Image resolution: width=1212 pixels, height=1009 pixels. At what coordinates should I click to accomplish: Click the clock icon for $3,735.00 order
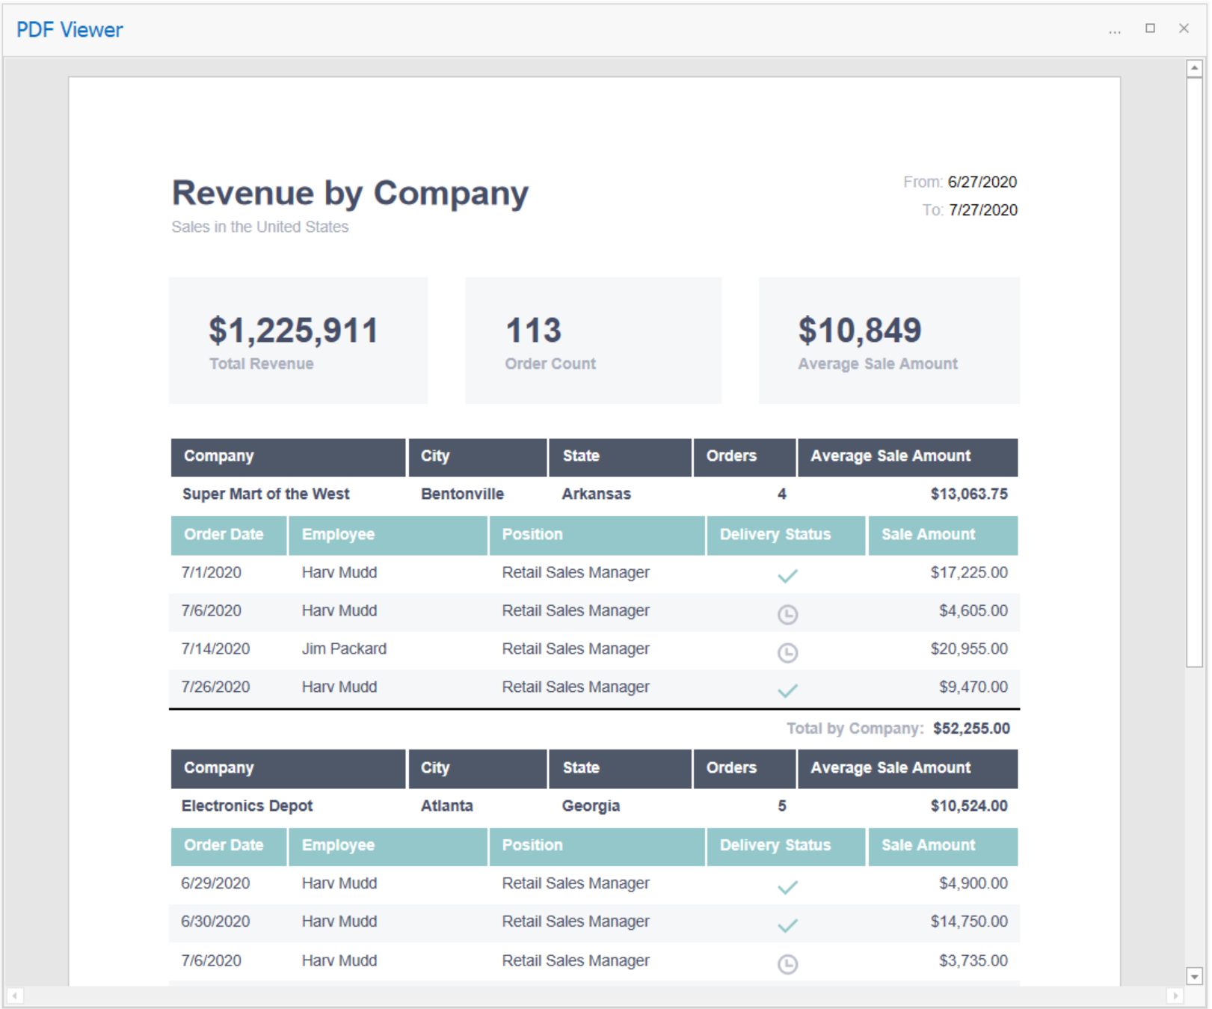tap(787, 964)
